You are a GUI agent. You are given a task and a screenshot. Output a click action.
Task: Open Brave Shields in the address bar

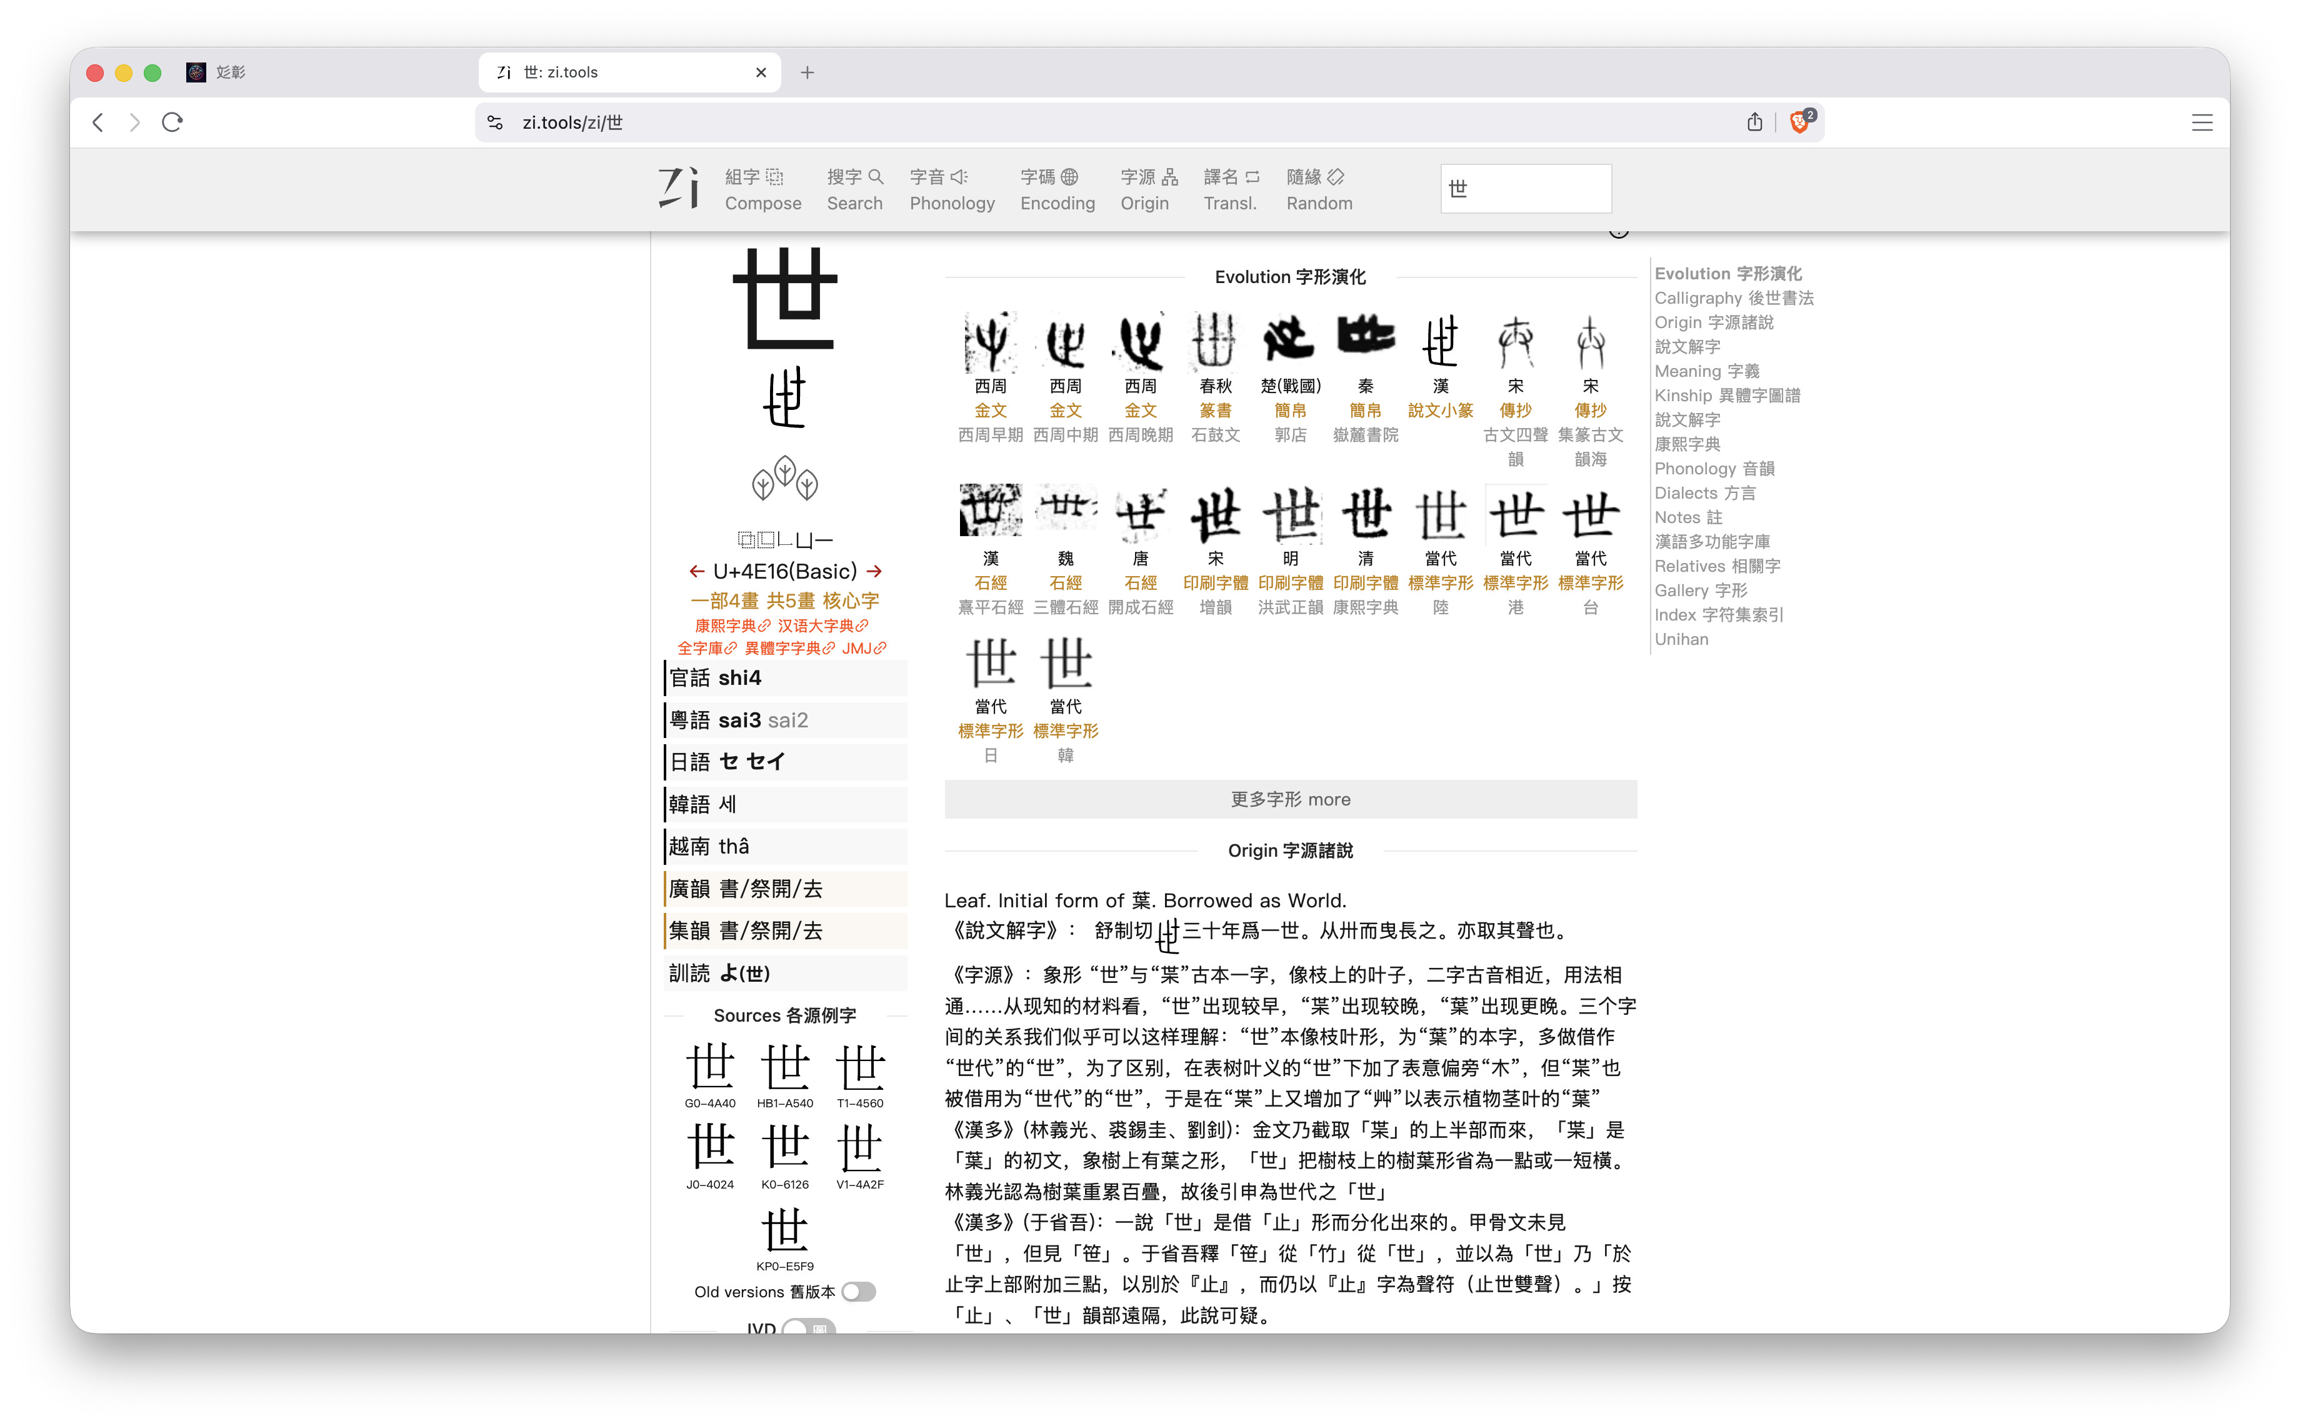click(x=1799, y=122)
